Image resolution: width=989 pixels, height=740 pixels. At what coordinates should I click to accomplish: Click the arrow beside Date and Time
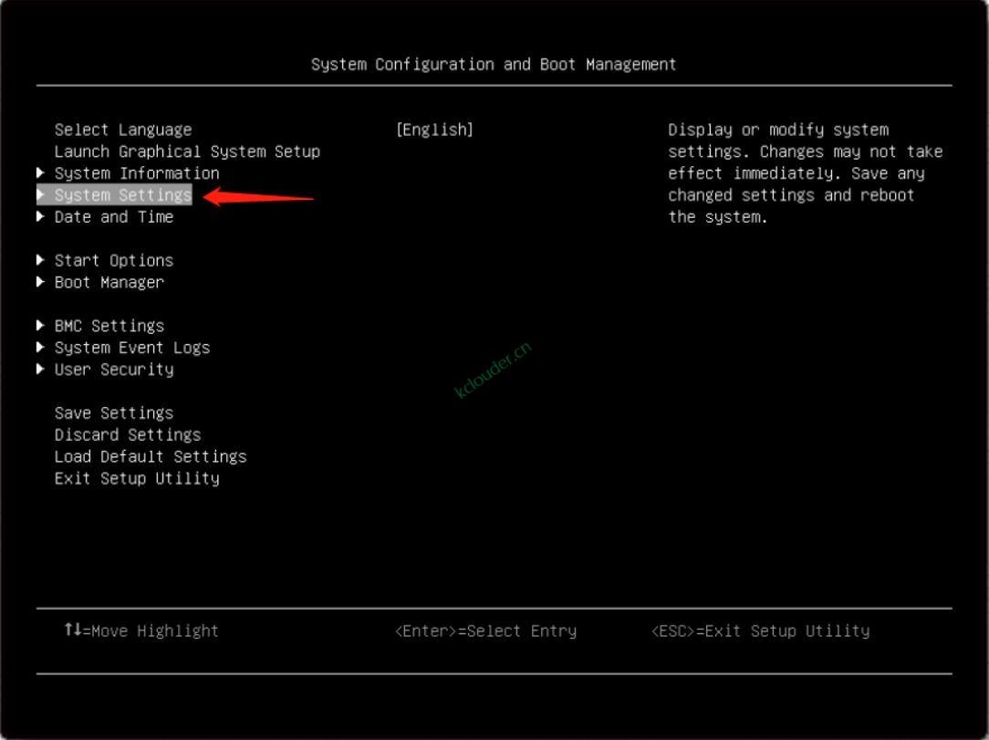coord(40,216)
